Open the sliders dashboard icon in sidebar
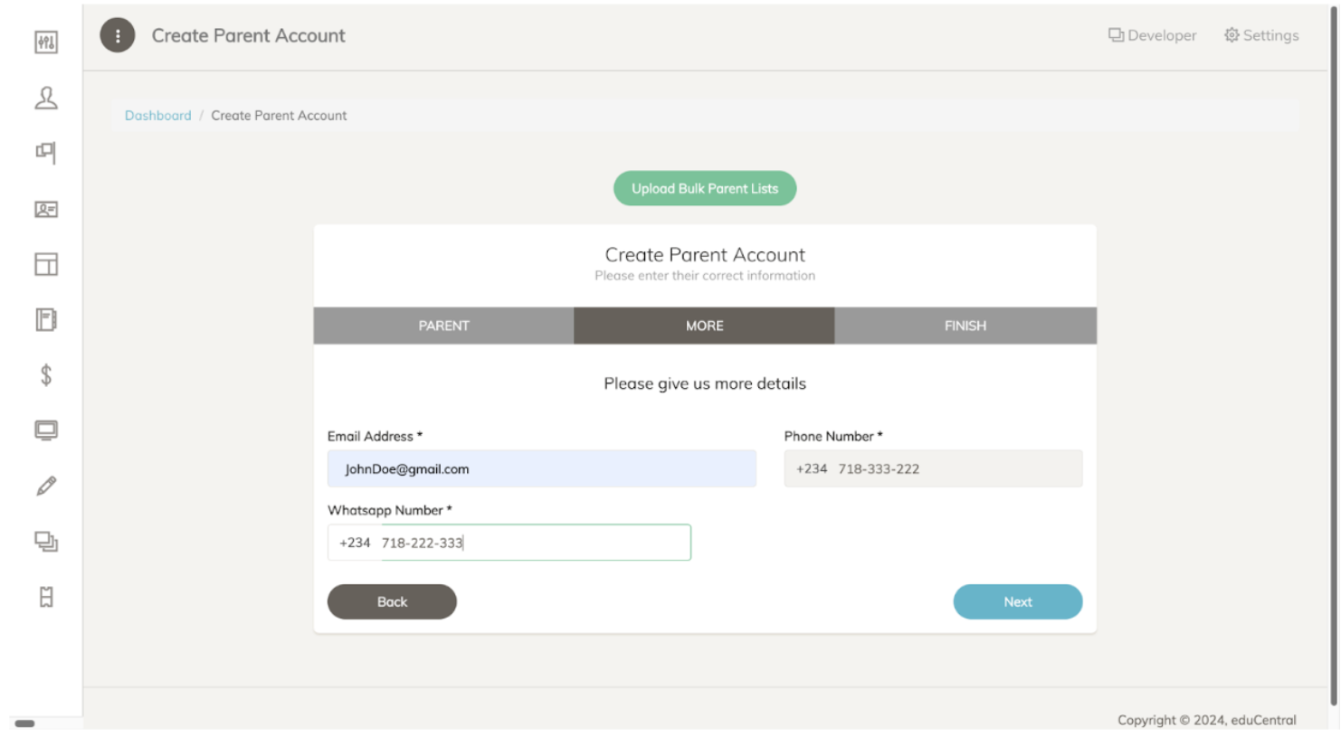Screen dimensions: 1341x737 click(x=46, y=43)
